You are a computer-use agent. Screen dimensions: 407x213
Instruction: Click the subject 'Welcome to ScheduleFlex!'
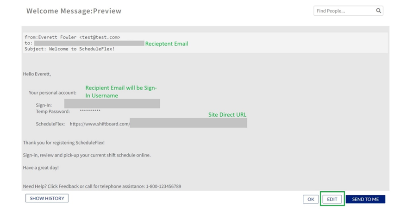tap(69, 49)
